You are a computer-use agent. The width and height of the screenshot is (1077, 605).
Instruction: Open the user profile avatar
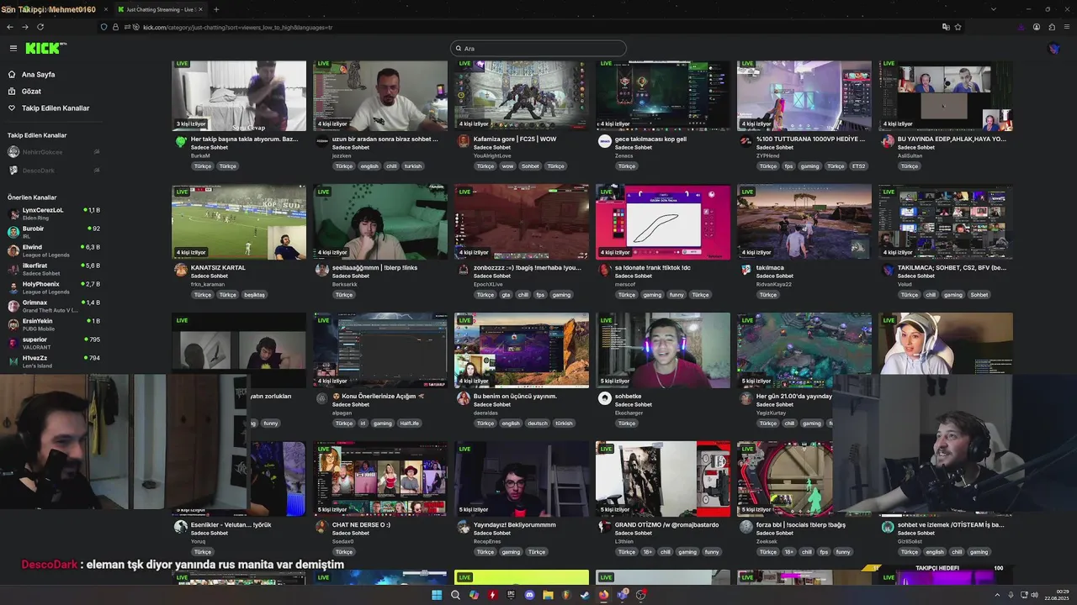coord(1054,48)
